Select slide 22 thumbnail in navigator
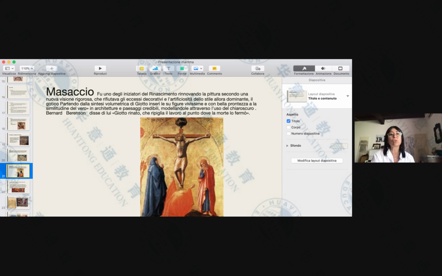Image resolution: width=442 pixels, height=276 pixels. pyautogui.click(x=18, y=186)
